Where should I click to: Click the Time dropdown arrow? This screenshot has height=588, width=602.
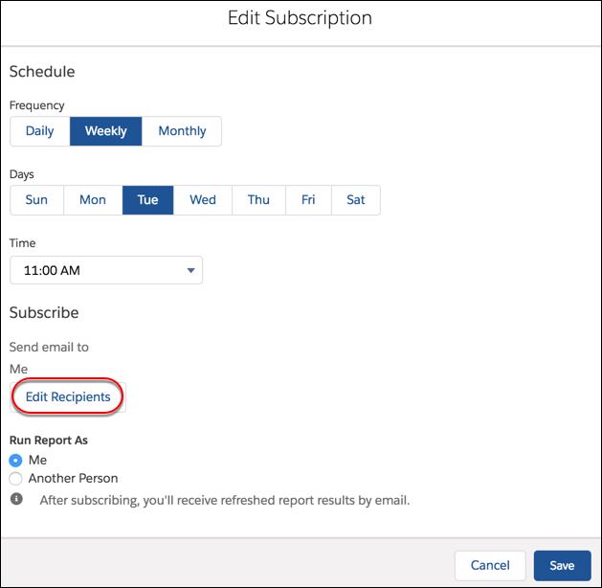point(190,271)
